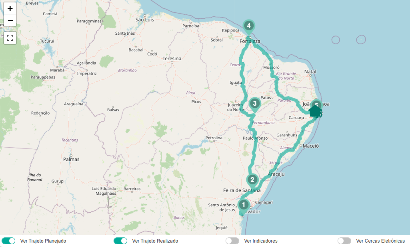
Task: Enable Ver Indicadores toggle
Action: [x=232, y=241]
